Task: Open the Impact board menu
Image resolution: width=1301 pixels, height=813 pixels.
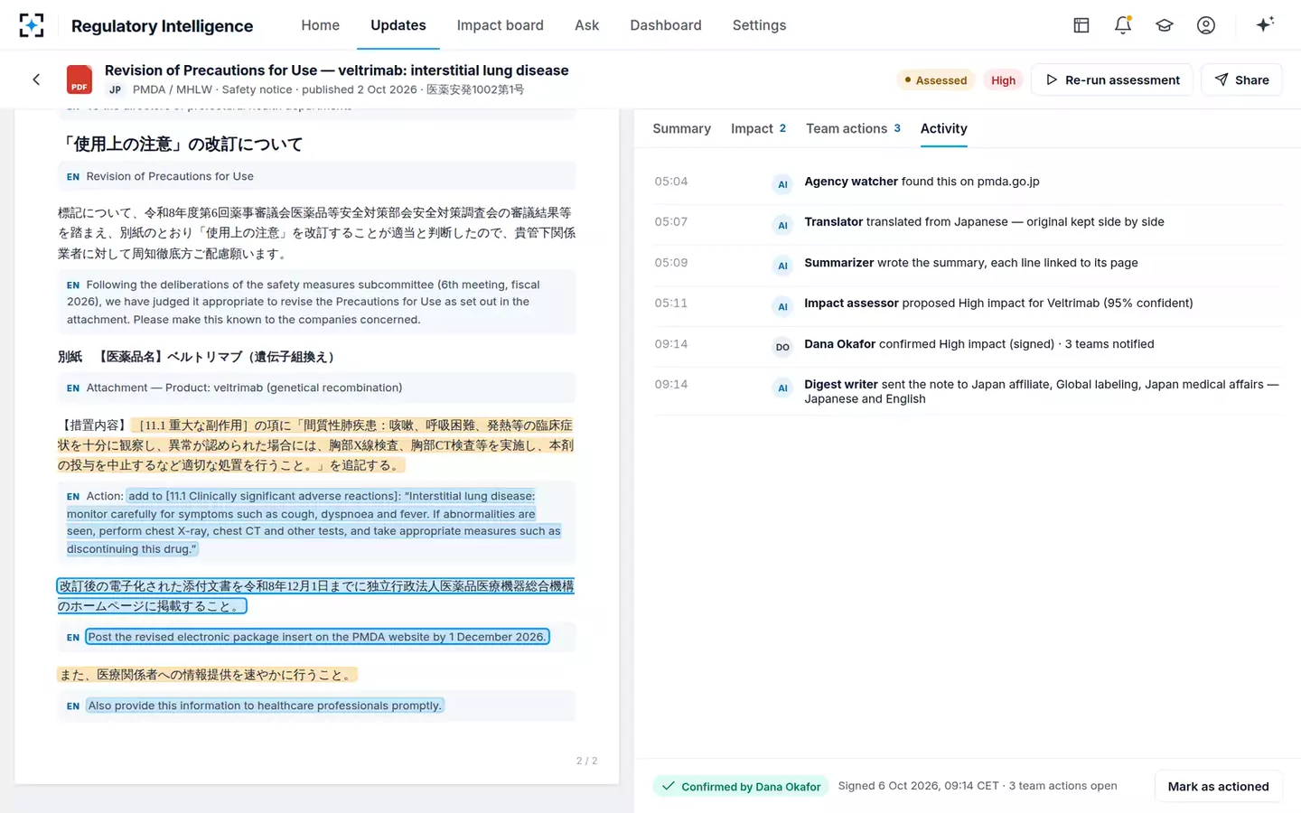Action: [x=500, y=25]
